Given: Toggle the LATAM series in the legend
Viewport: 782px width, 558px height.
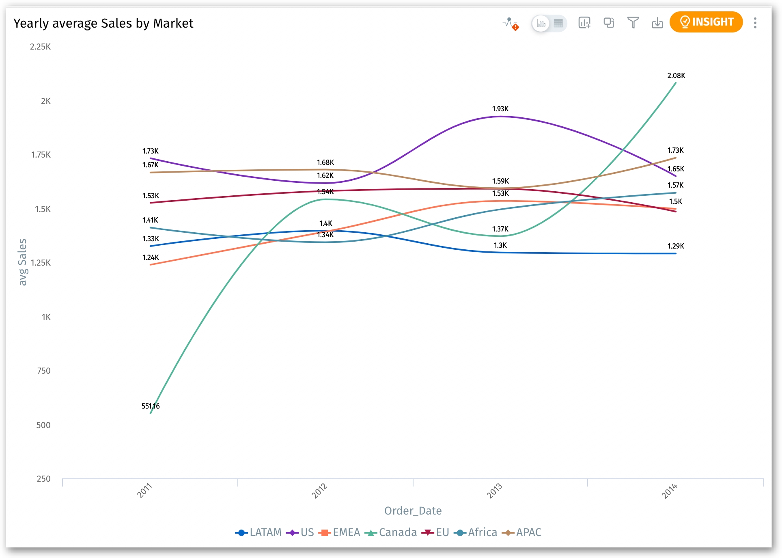Looking at the screenshot, I should click(x=259, y=532).
